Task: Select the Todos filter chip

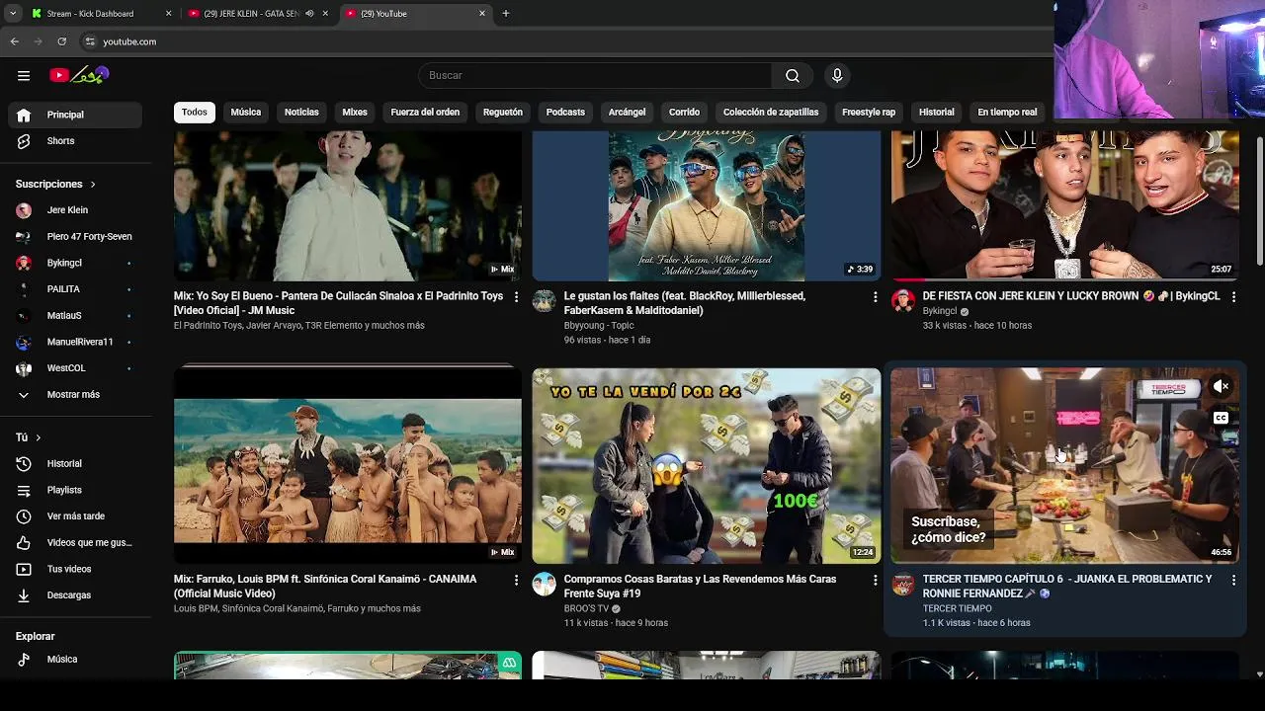Action: (195, 113)
